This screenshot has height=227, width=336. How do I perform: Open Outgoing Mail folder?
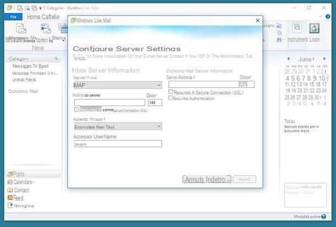23,91
